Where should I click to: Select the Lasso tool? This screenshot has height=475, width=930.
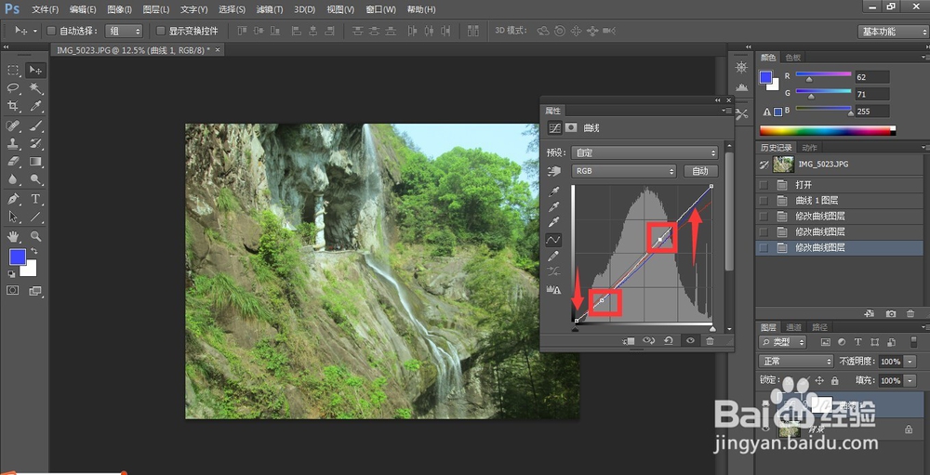(12, 87)
